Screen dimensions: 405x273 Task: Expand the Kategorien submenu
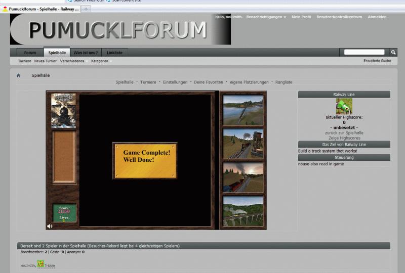tap(101, 61)
